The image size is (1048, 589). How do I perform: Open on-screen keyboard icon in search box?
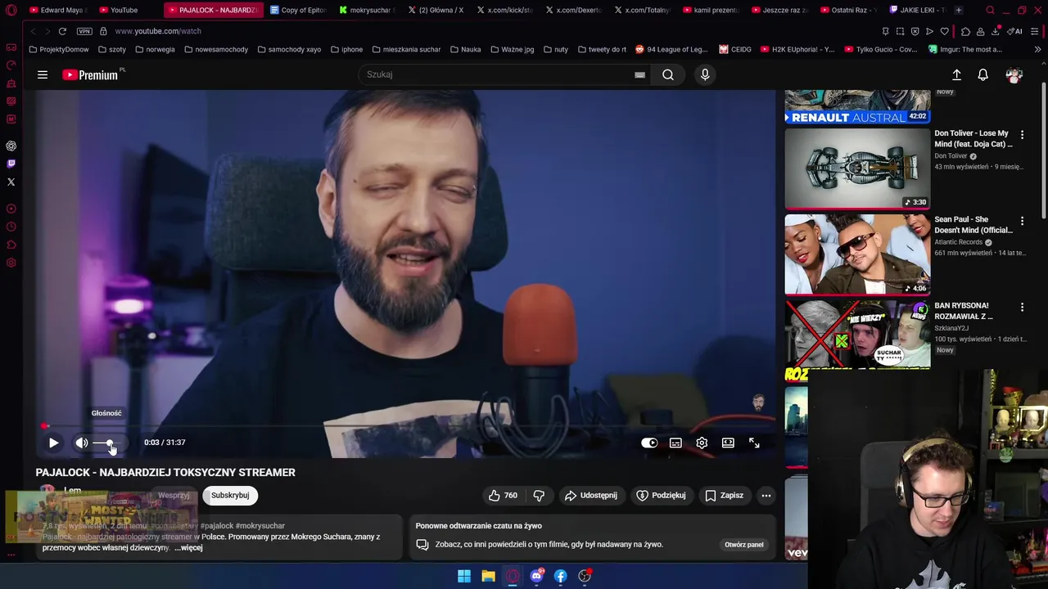click(x=639, y=74)
